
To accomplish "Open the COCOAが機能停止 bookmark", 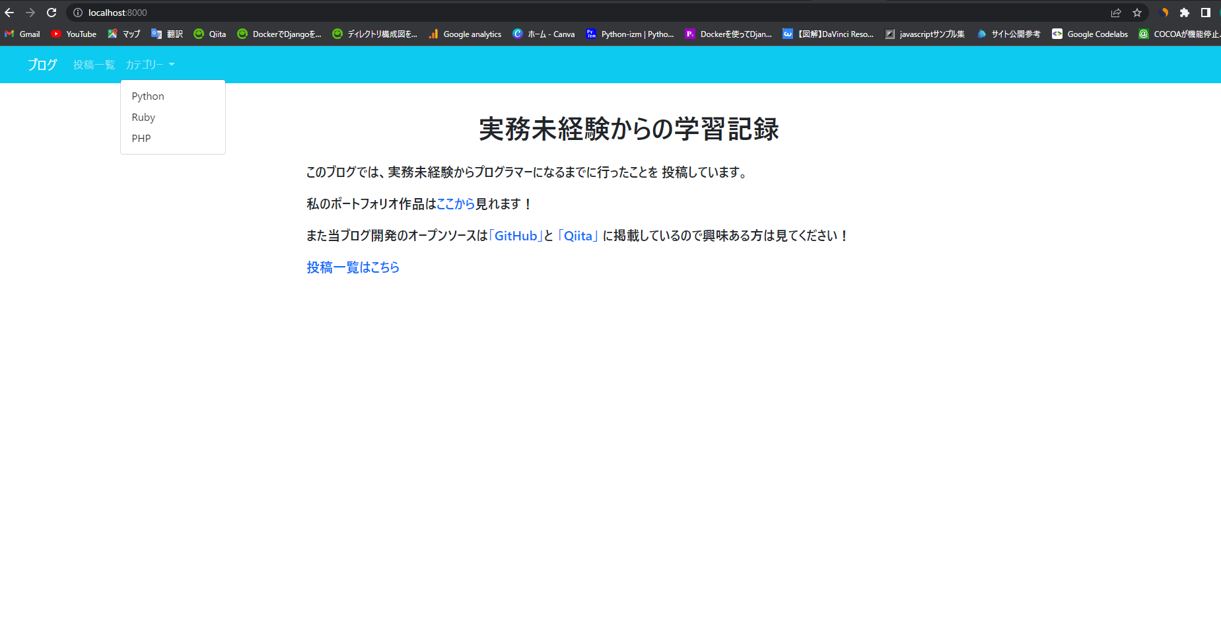I will tap(1179, 34).
